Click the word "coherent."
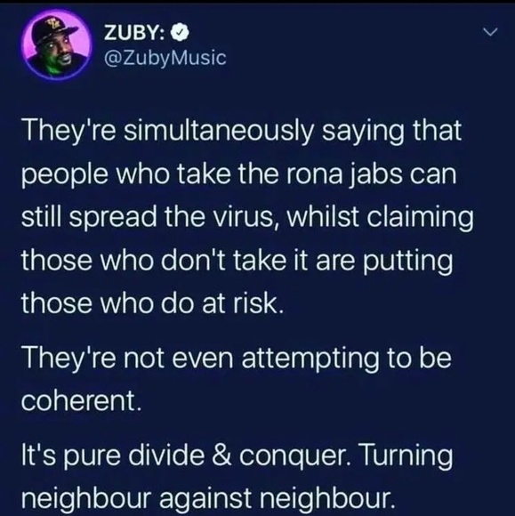Screen dimensions: 515x516 coord(82,401)
